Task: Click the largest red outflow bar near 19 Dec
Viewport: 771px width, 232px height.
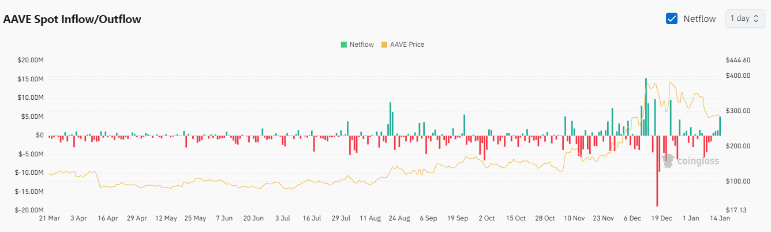Action: (x=657, y=171)
